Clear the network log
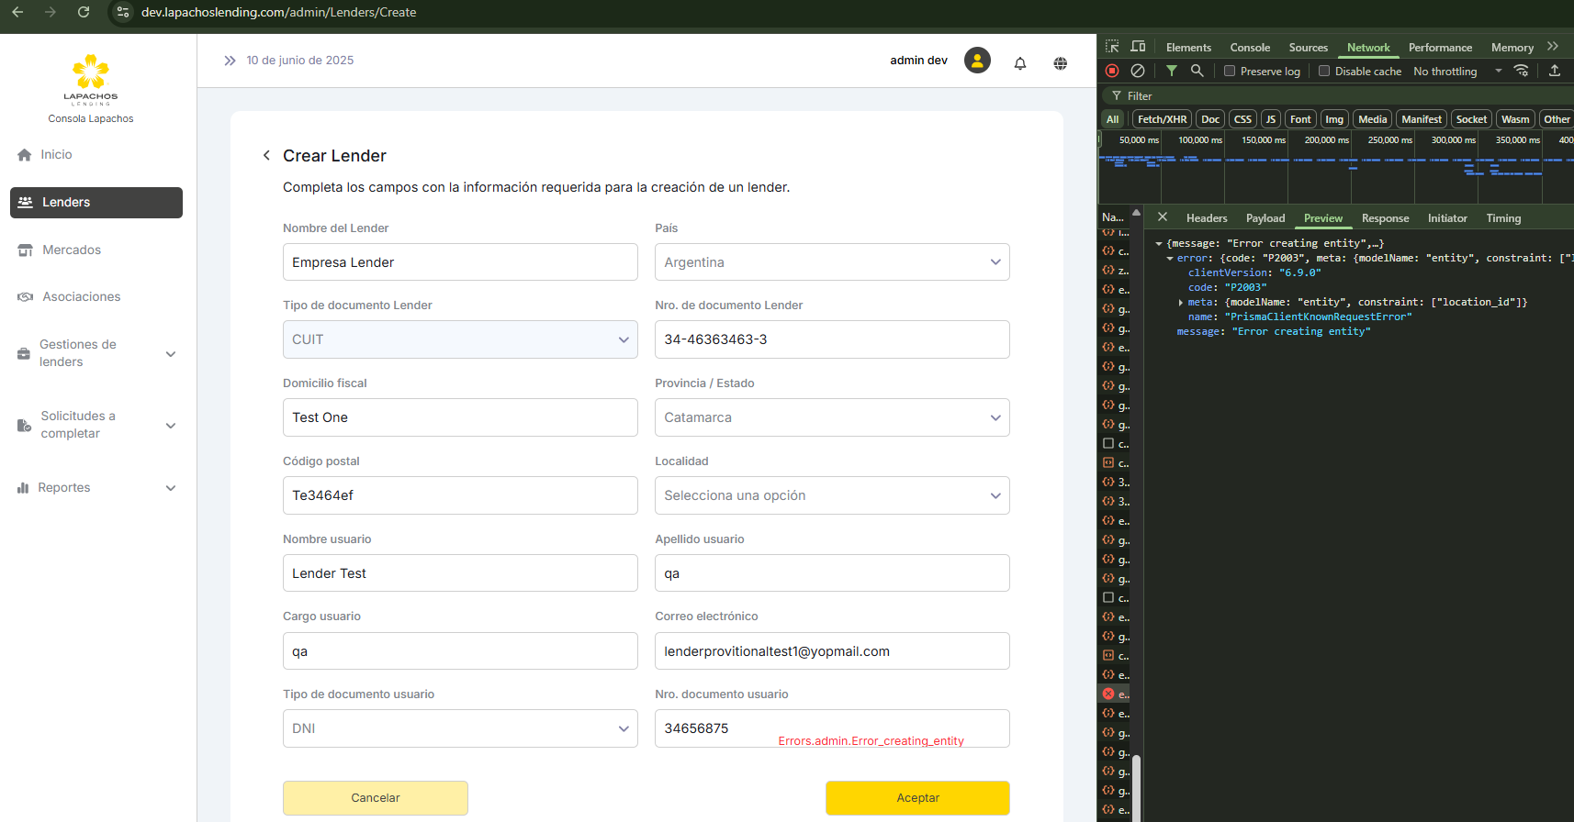The image size is (1574, 822). (1138, 71)
